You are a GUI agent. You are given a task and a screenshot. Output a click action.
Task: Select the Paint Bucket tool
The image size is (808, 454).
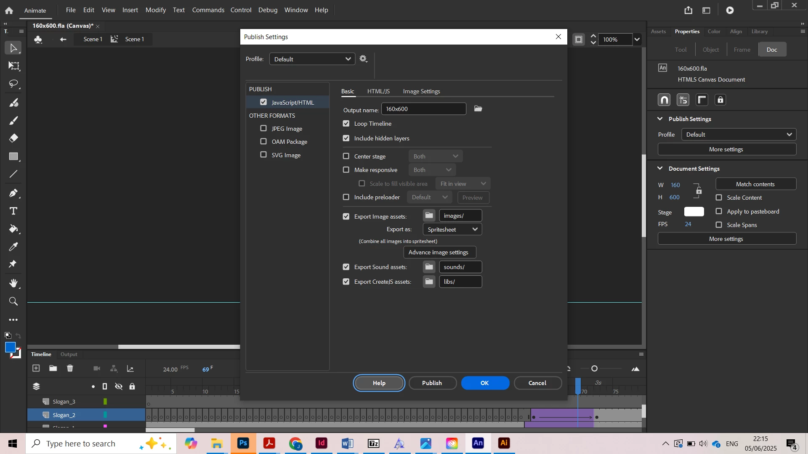tap(13, 229)
